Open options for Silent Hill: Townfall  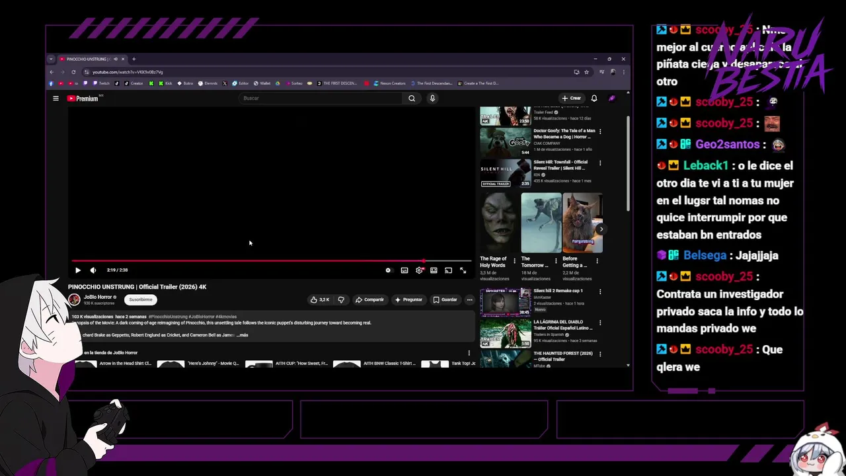coord(600,163)
